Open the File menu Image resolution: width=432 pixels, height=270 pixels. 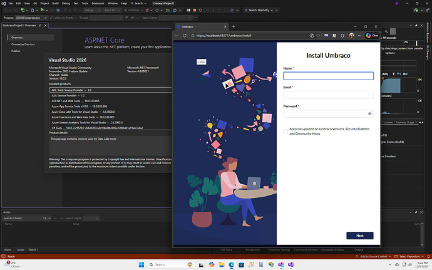pos(11,3)
